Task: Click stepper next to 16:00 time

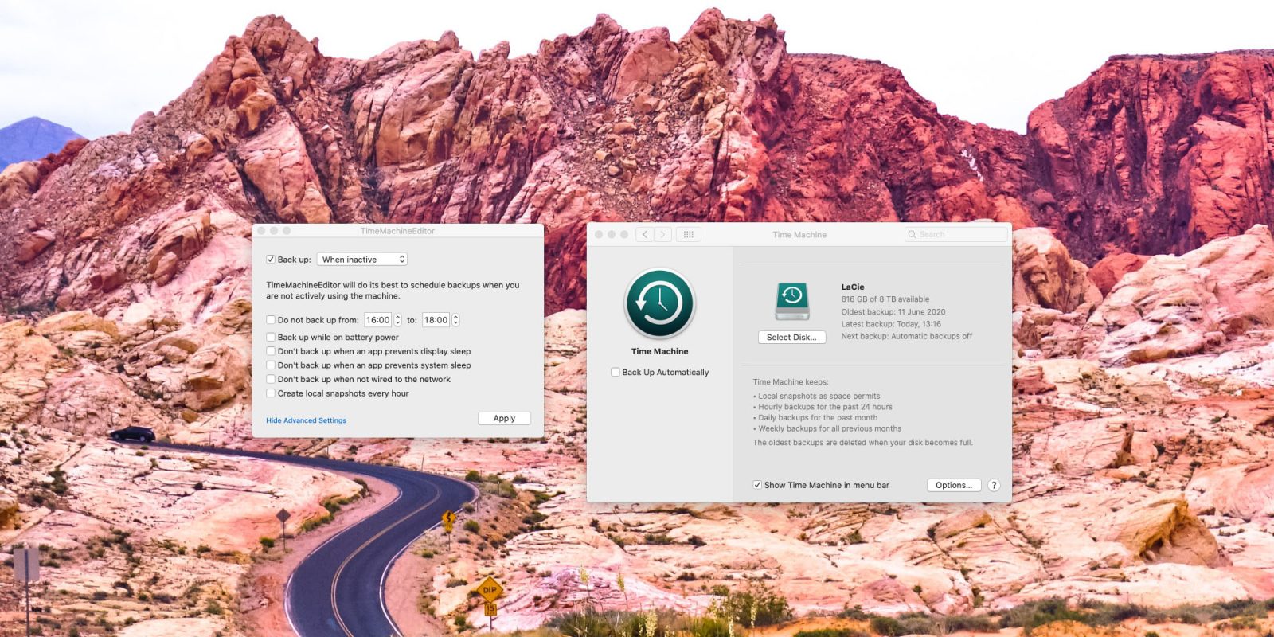Action: click(x=397, y=320)
